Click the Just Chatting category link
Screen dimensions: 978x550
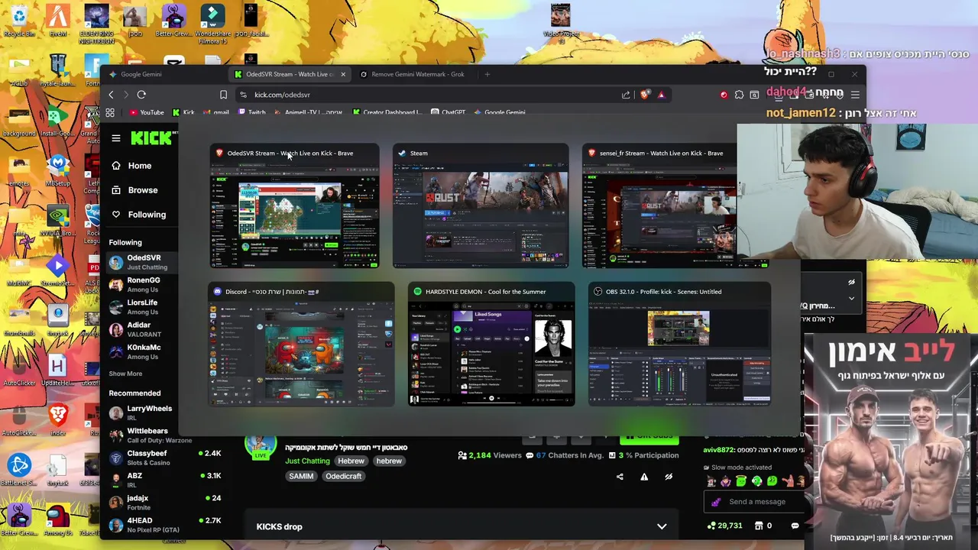tap(307, 461)
